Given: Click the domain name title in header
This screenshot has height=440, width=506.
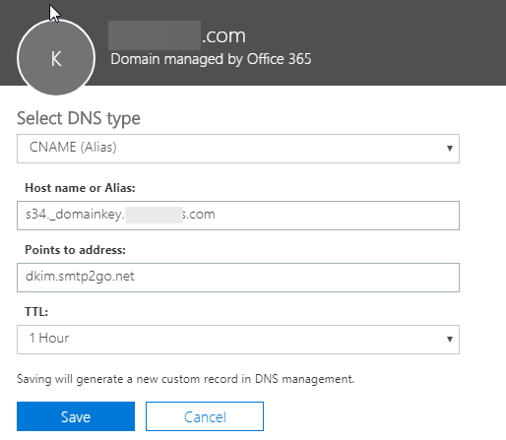Looking at the screenshot, I should point(177,35).
